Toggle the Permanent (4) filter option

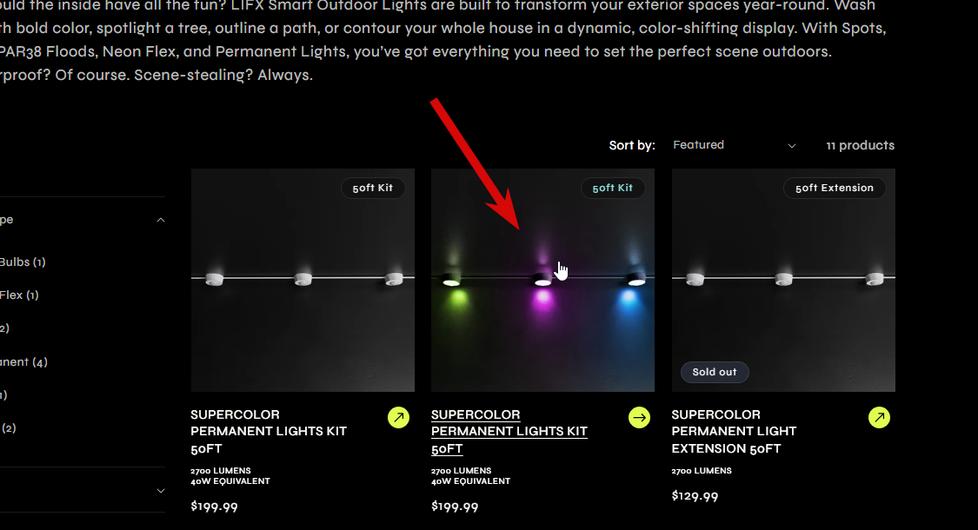(23, 361)
